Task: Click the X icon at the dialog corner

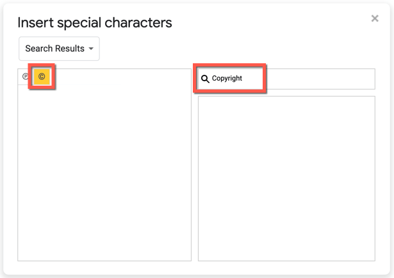Action: [375, 19]
